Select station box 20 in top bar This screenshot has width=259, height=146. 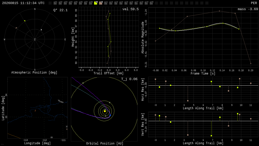point(151,3)
